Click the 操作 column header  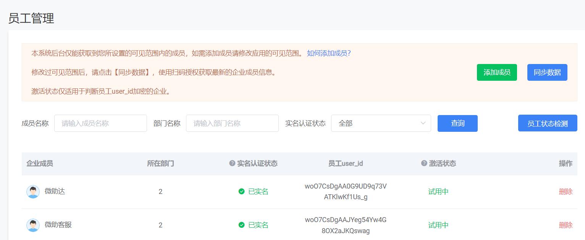click(x=566, y=163)
